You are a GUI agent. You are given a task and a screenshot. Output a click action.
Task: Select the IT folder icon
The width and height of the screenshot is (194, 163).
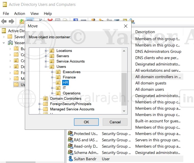(x=58, y=88)
